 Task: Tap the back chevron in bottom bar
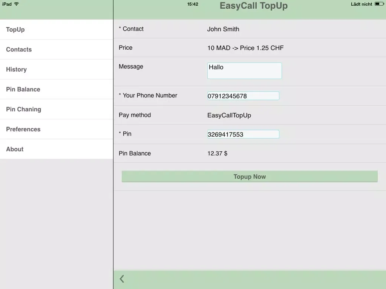tap(122, 279)
